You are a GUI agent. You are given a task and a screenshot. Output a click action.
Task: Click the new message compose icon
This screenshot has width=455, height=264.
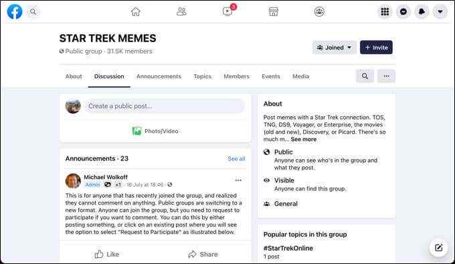click(x=438, y=247)
